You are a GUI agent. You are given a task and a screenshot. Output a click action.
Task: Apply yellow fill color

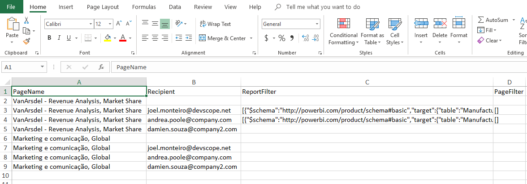click(x=108, y=38)
